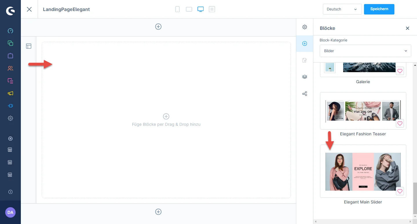Switch to mobile viewport preview
Image resolution: width=417 pixels, height=224 pixels.
pos(178,9)
